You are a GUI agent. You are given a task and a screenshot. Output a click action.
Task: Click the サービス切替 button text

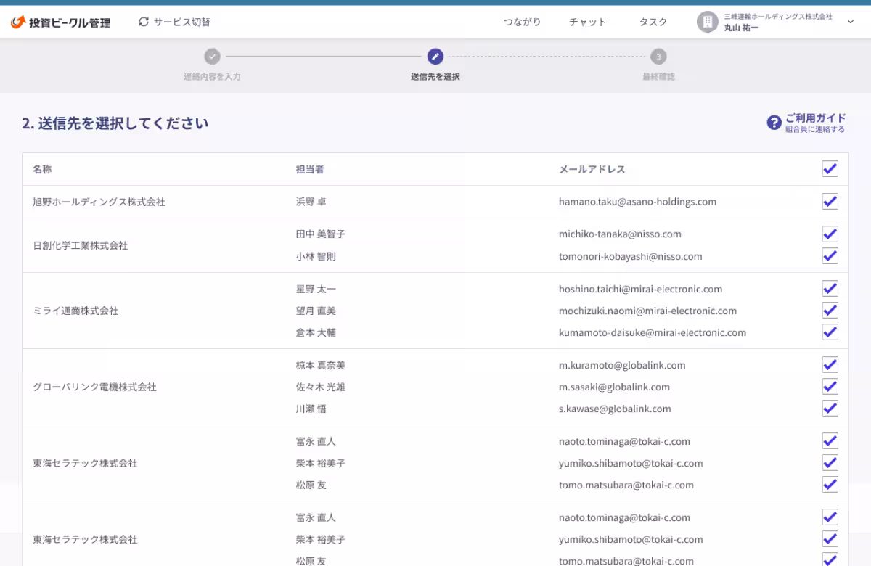[x=181, y=22]
